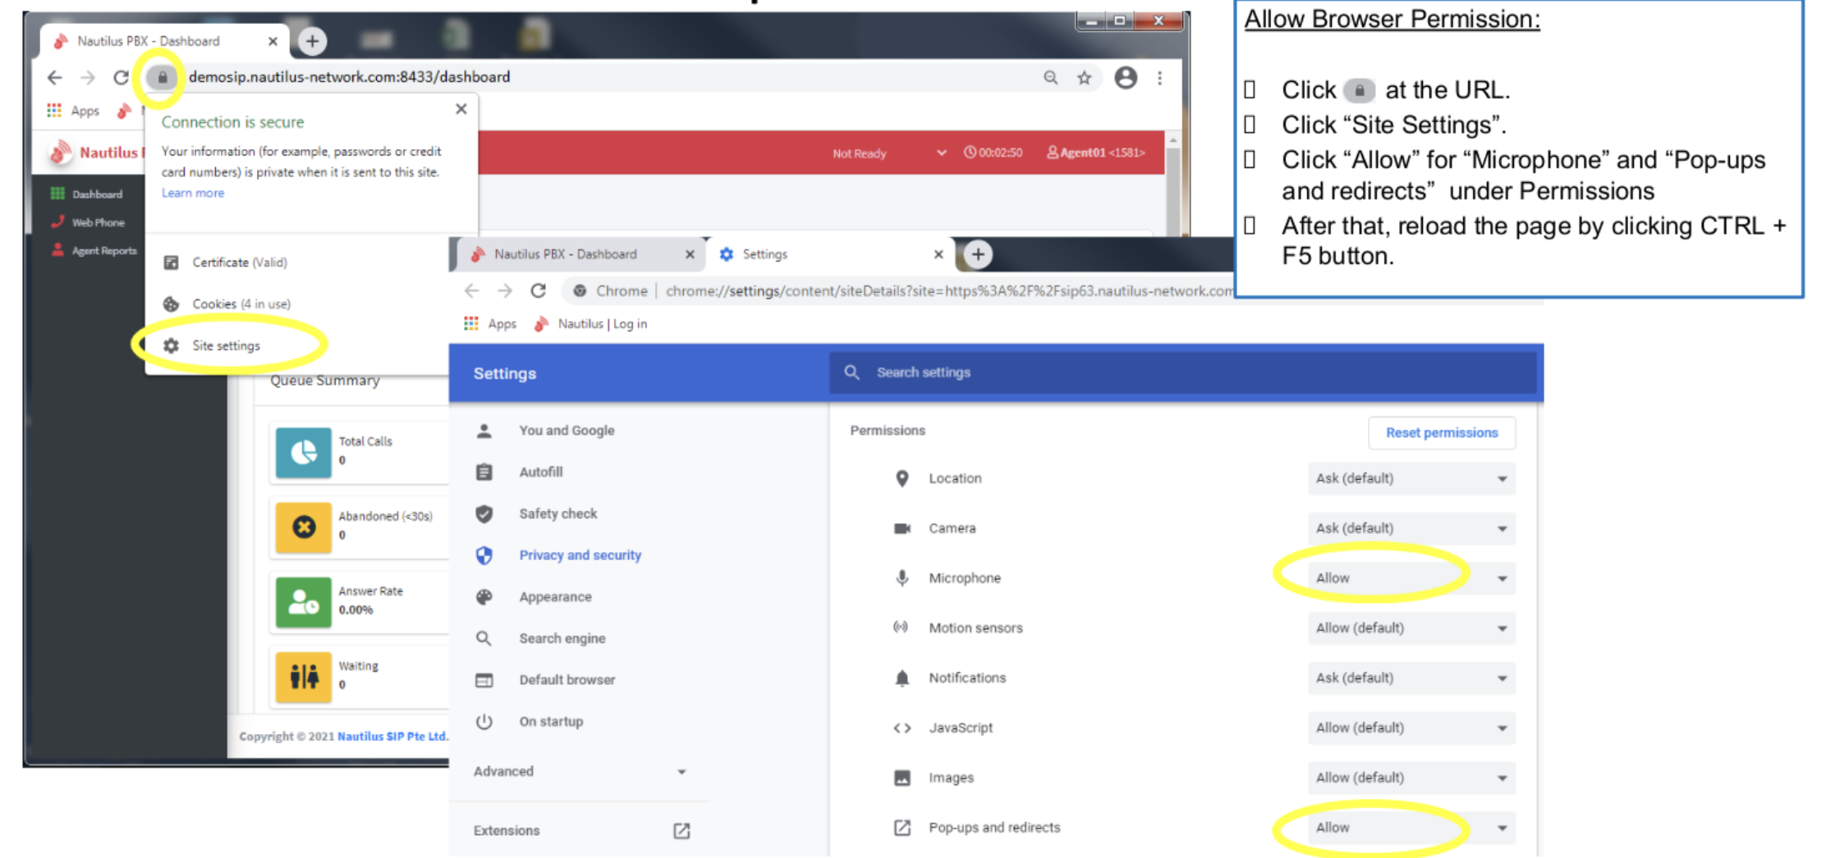Open the Motion sensors permission dropdown
The height and width of the screenshot is (858, 1826).
coord(1411,628)
